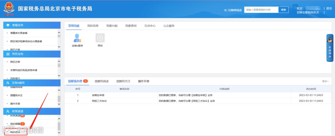Click the 定制e服务 sidebar header icon
Screen dimensions: 335x136
click(x=8, y=83)
